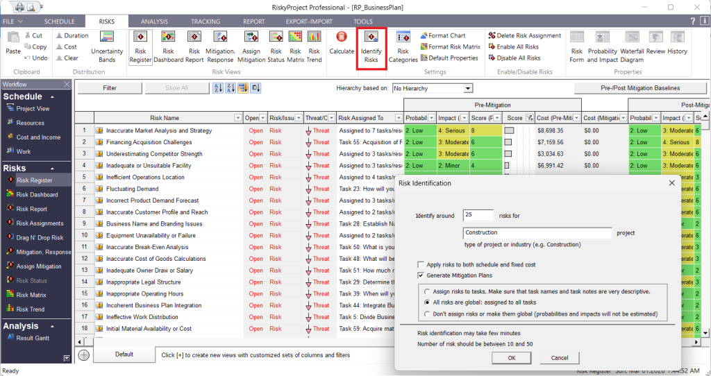The width and height of the screenshot is (711, 376).
Task: Collapse the Schedule workflow section
Action: coord(53,97)
